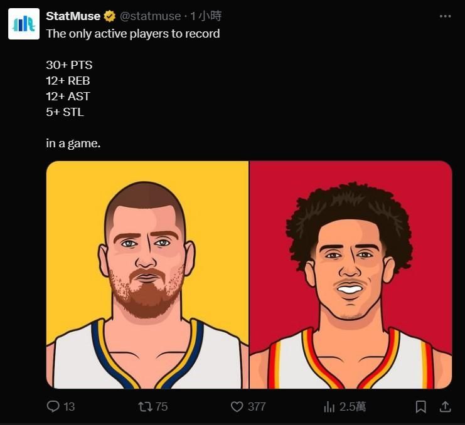Bookmark this post
The width and height of the screenshot is (465, 425).
click(421, 407)
